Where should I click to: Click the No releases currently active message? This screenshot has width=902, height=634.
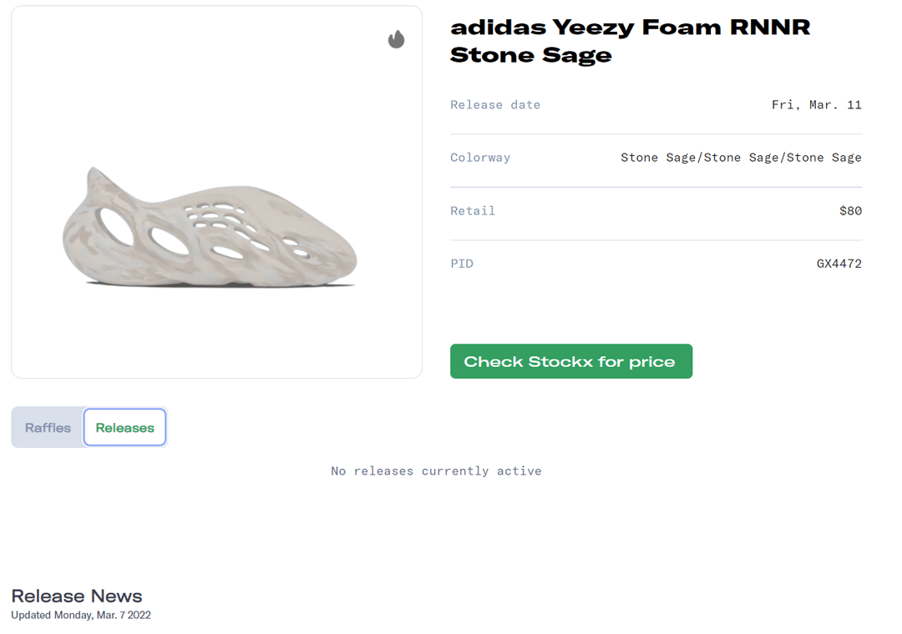pyautogui.click(x=435, y=471)
